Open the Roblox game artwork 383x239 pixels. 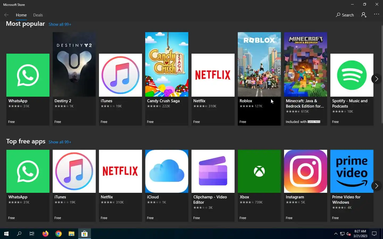pyautogui.click(x=259, y=64)
